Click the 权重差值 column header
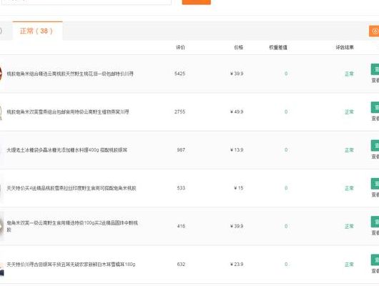Image resolution: width=379 pixels, height=286 pixels. tap(278, 47)
